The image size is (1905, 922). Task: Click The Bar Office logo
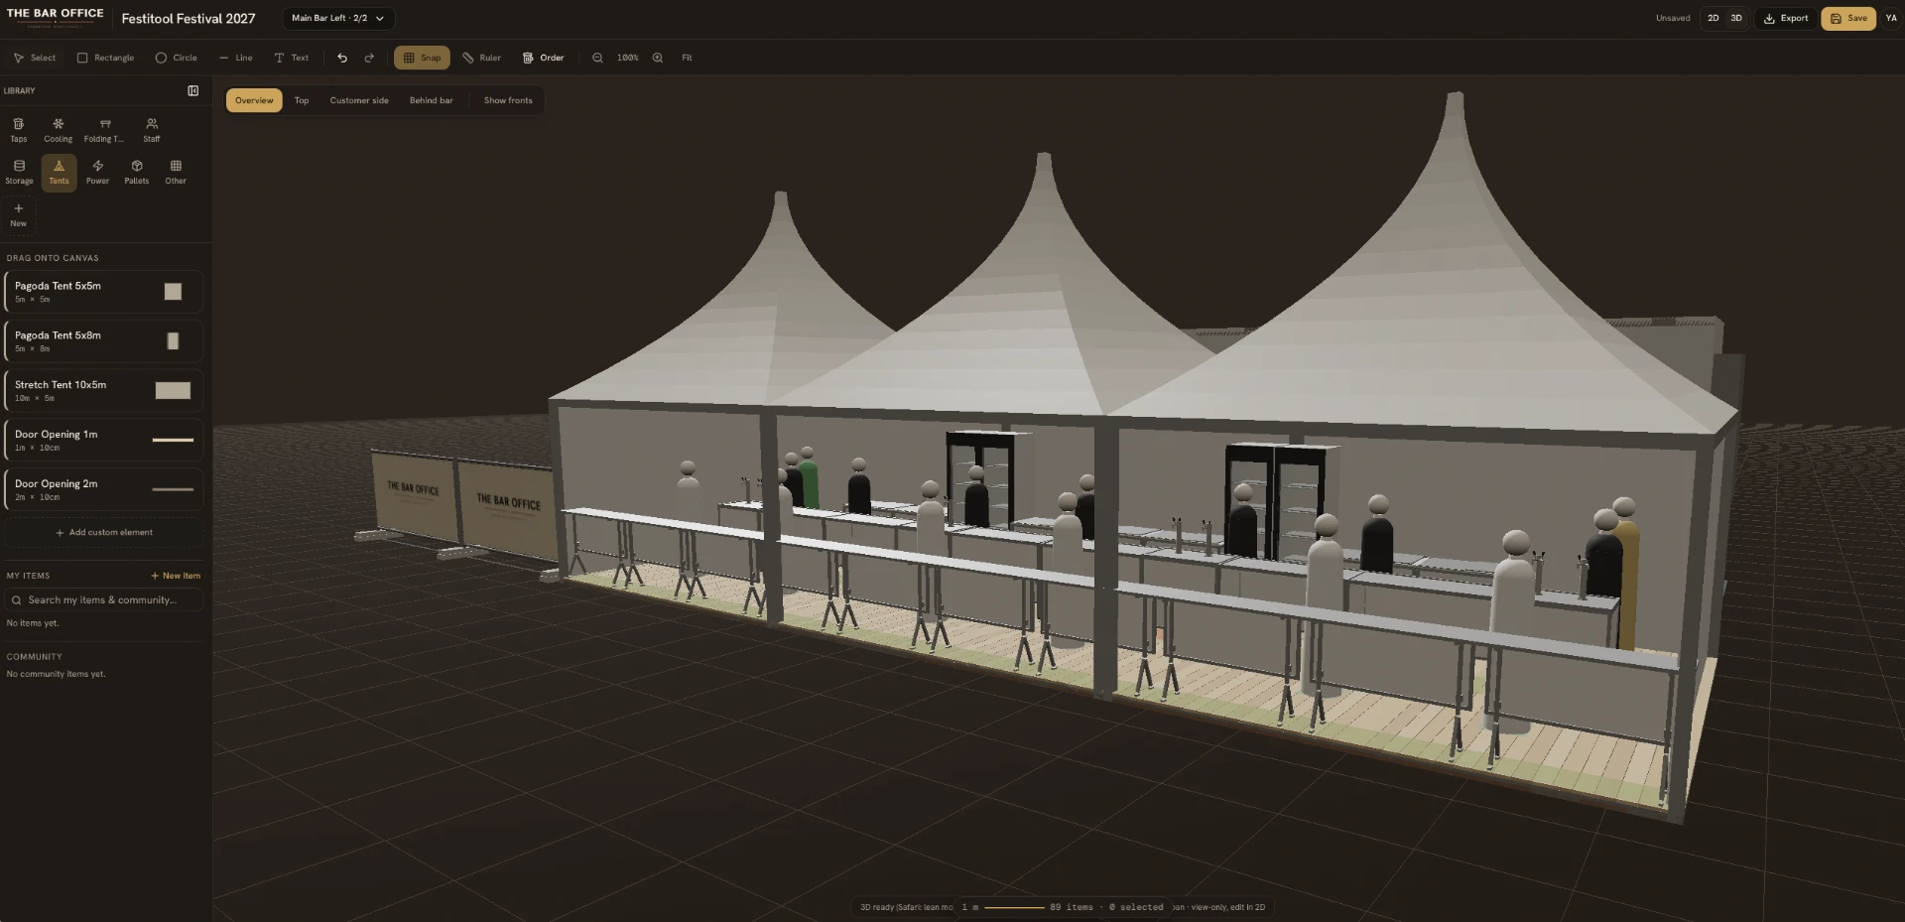(x=55, y=17)
